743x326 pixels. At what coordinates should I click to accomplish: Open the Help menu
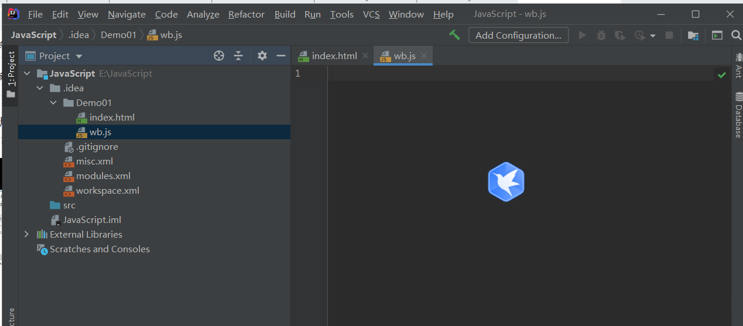[444, 14]
